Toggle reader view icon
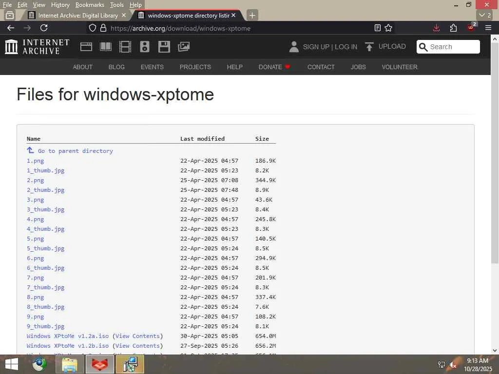 (378, 28)
